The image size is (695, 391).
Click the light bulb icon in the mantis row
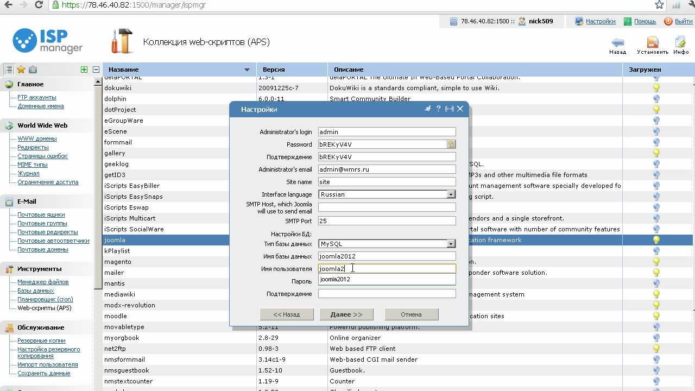pyautogui.click(x=656, y=283)
